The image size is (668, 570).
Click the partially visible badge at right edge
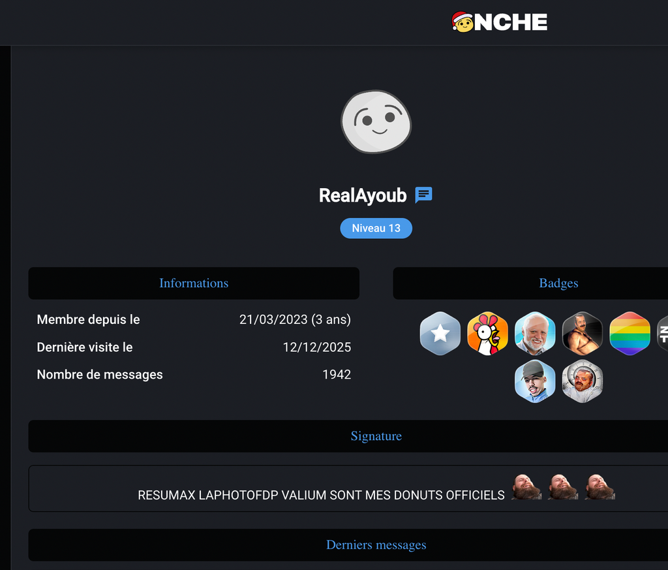click(663, 334)
